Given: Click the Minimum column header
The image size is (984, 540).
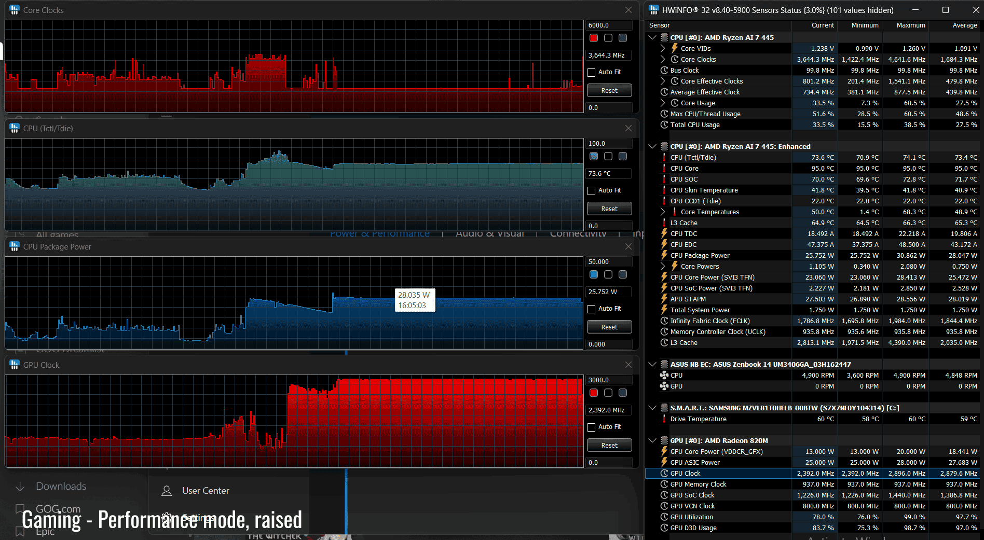Looking at the screenshot, I should (x=859, y=25).
